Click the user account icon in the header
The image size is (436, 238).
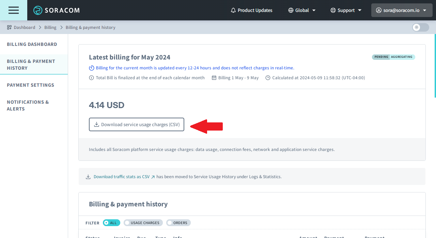click(x=378, y=10)
